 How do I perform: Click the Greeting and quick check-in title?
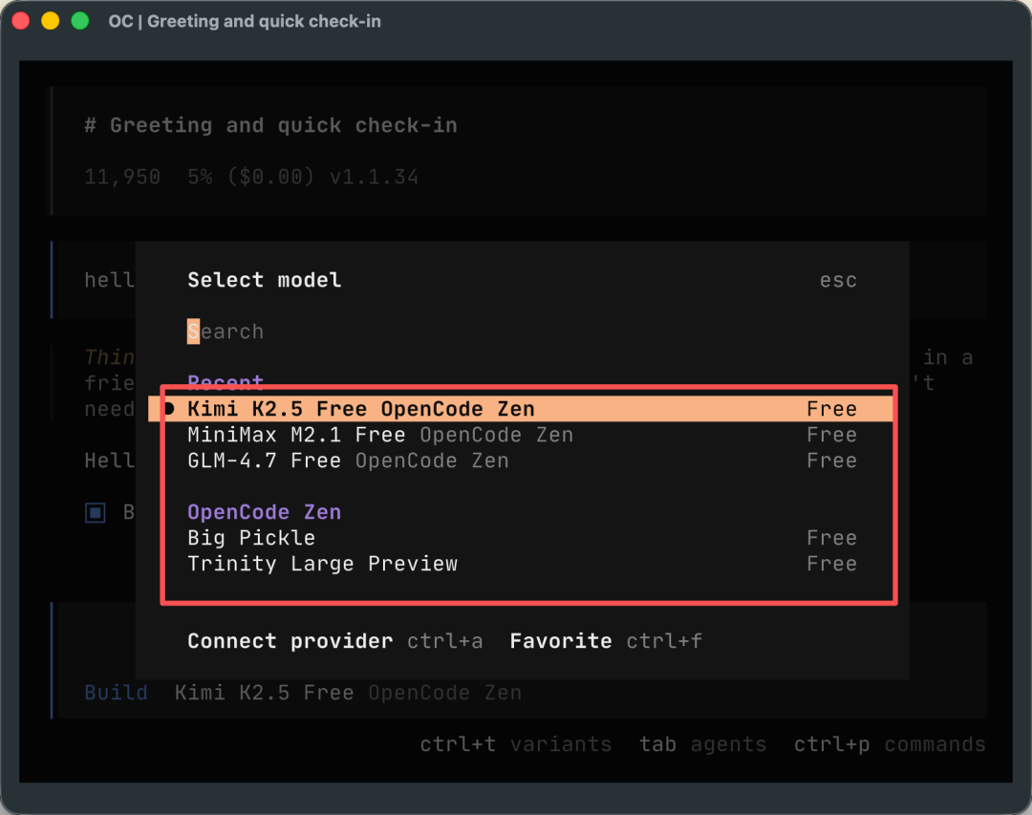pyautogui.click(x=269, y=125)
